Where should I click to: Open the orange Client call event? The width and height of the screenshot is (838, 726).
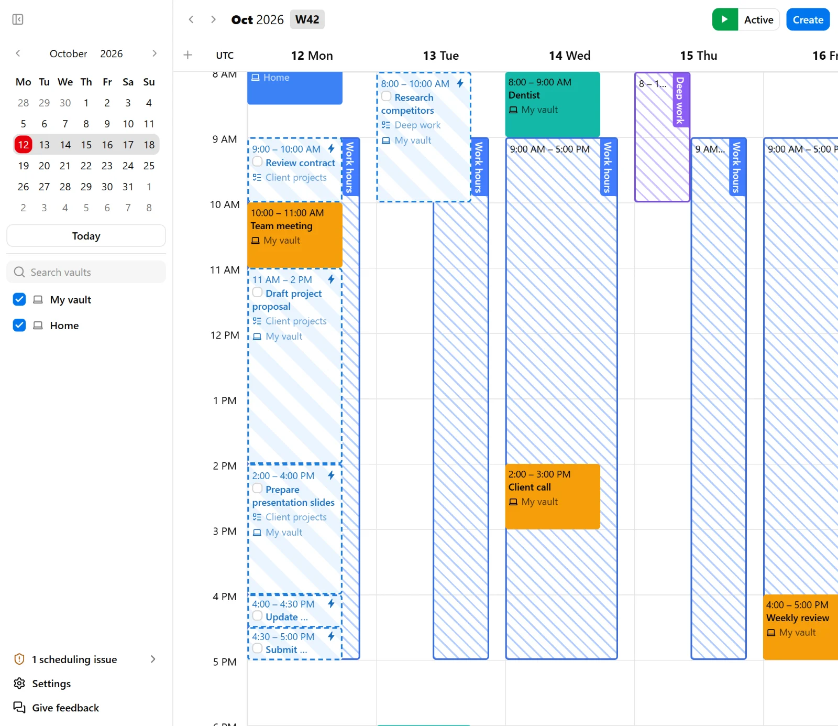553,496
